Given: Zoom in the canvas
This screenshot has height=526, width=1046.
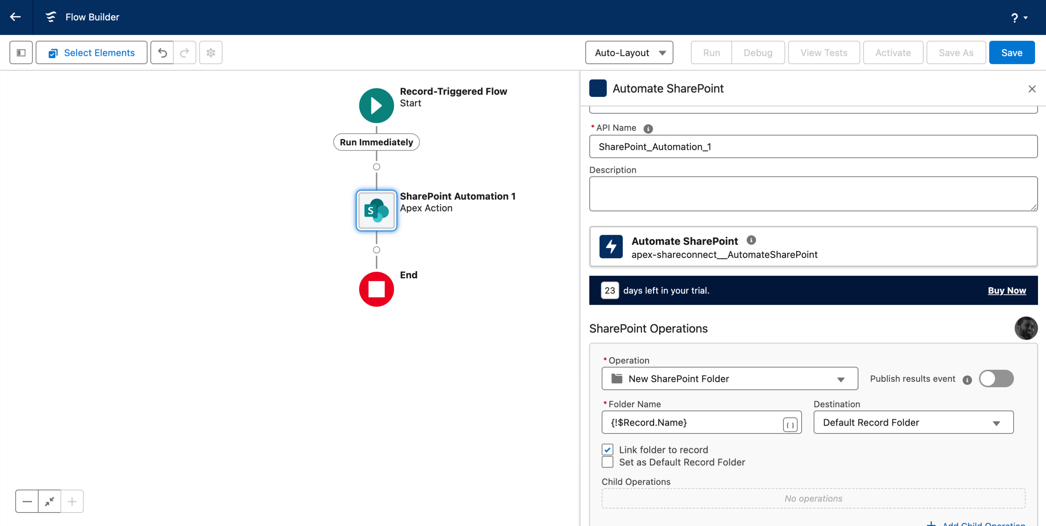Looking at the screenshot, I should click(x=72, y=501).
